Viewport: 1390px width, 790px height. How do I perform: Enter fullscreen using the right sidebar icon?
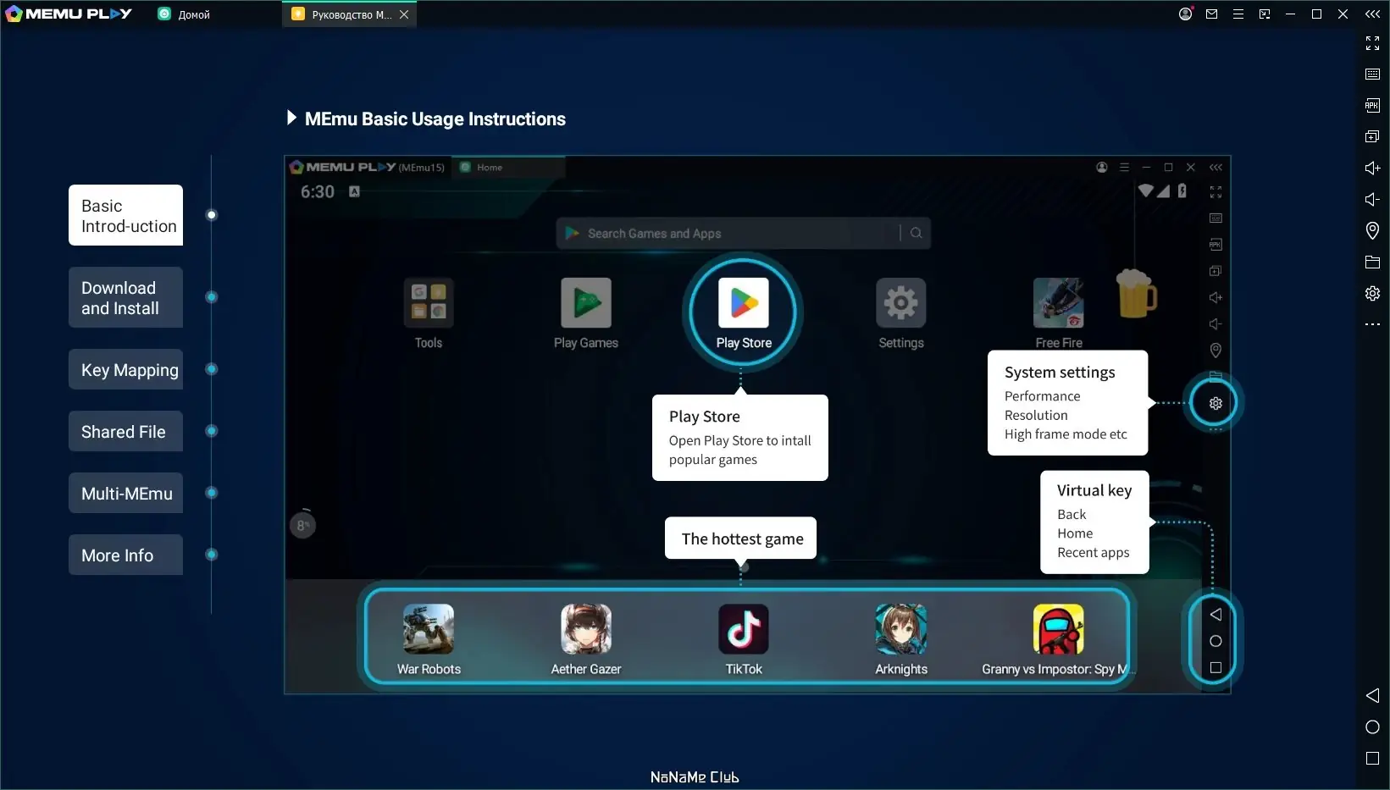[x=1372, y=43]
